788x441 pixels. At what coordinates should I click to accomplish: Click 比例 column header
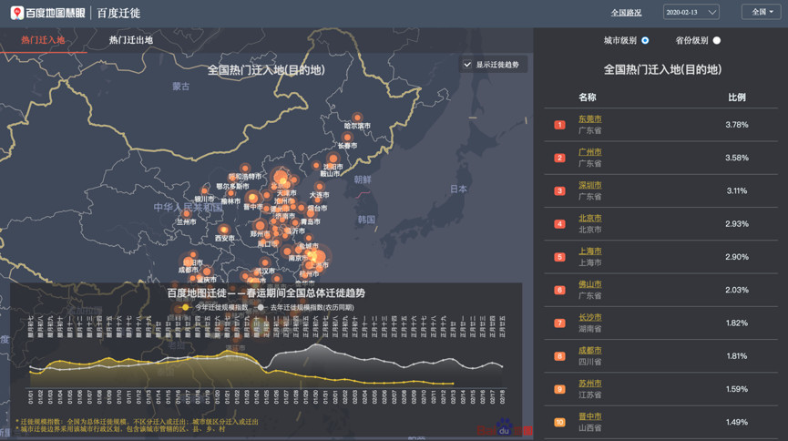(737, 97)
